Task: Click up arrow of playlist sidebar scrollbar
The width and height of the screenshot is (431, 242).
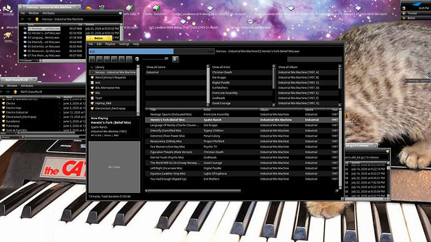Action: pos(138,66)
